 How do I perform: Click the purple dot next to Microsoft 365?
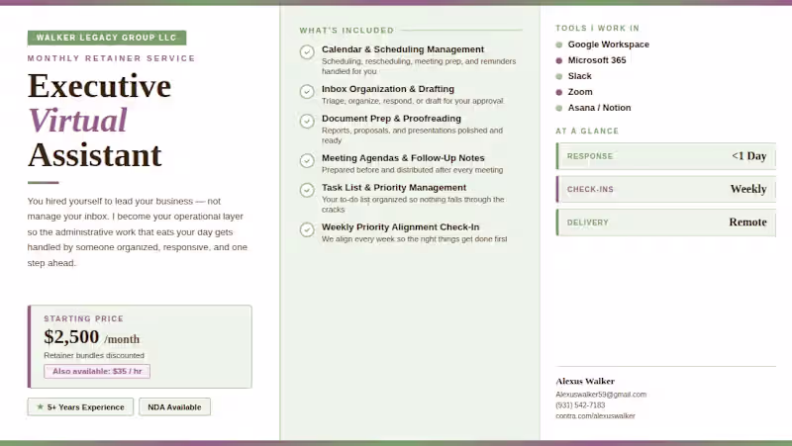click(x=559, y=60)
